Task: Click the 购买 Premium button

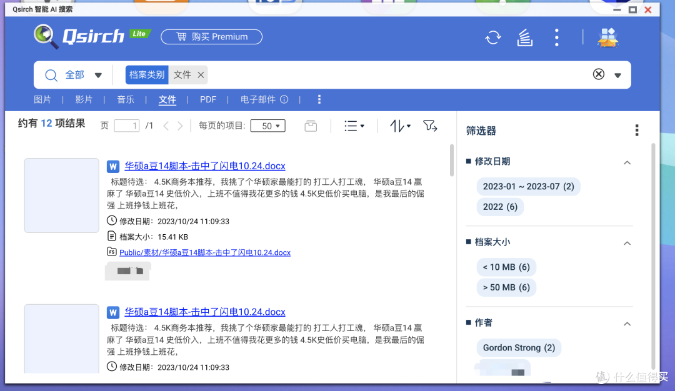Action: pyautogui.click(x=211, y=37)
